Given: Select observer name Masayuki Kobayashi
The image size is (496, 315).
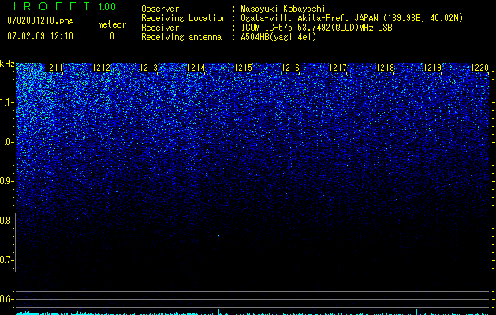Looking at the screenshot, I should coord(283,9).
